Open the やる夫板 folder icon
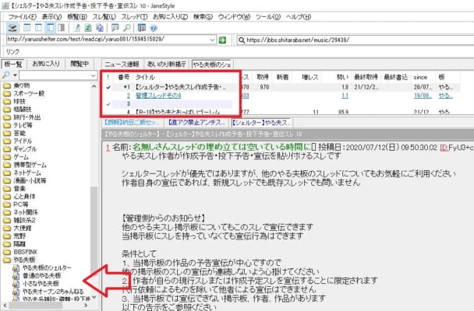 click(7, 260)
